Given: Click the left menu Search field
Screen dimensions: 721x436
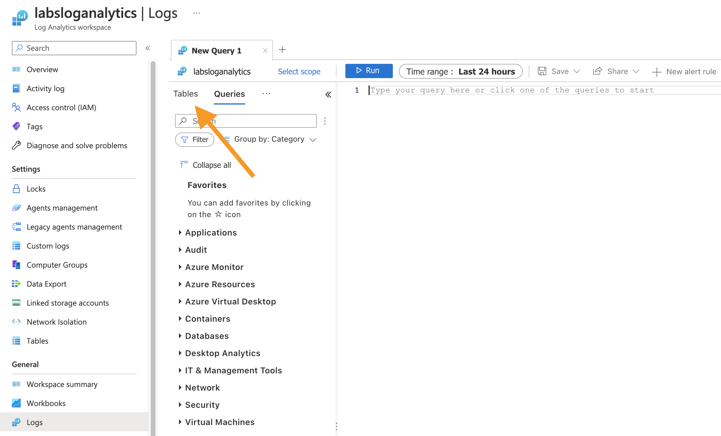Looking at the screenshot, I should point(74,48).
